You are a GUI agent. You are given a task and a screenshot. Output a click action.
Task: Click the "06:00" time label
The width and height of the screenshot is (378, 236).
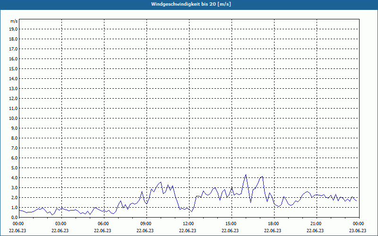(104, 224)
